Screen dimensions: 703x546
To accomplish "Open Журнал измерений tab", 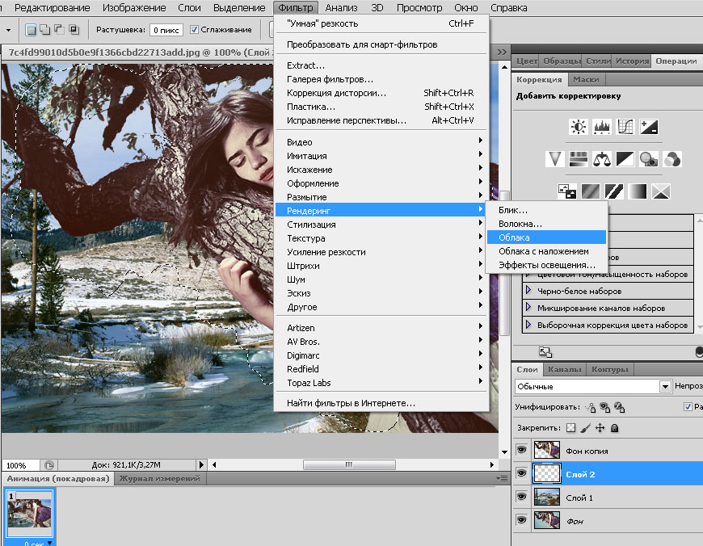I will [159, 479].
